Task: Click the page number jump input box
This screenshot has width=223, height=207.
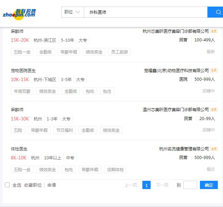Action: (x=190, y=185)
